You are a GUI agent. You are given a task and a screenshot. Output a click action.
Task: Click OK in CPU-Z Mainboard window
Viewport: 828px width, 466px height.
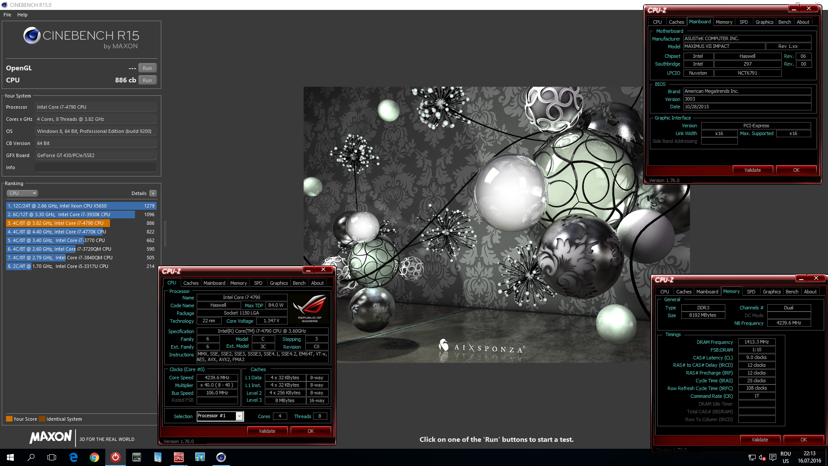click(x=796, y=170)
